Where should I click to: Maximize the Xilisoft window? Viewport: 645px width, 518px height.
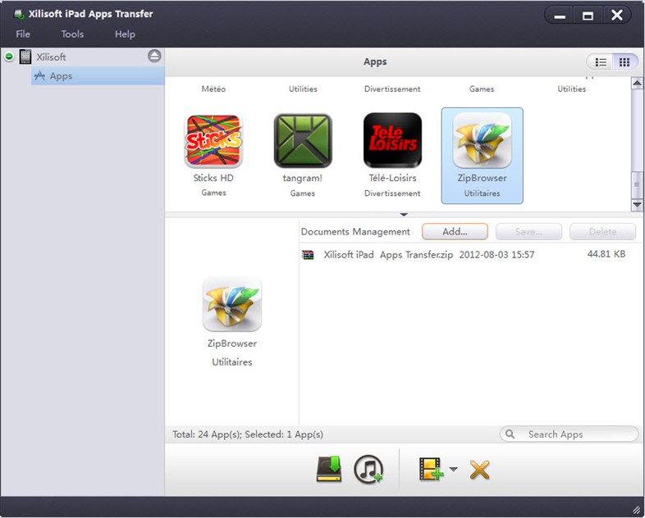pyautogui.click(x=588, y=16)
